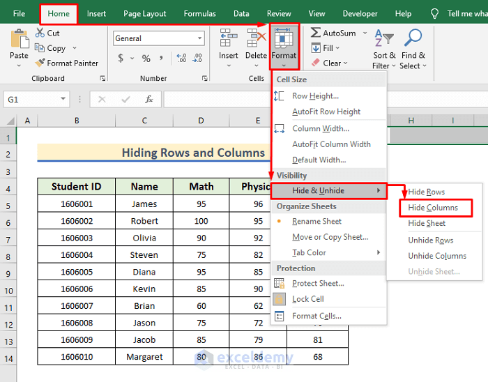
Task: Open Clipboard group dialog launcher
Action: click(102, 78)
